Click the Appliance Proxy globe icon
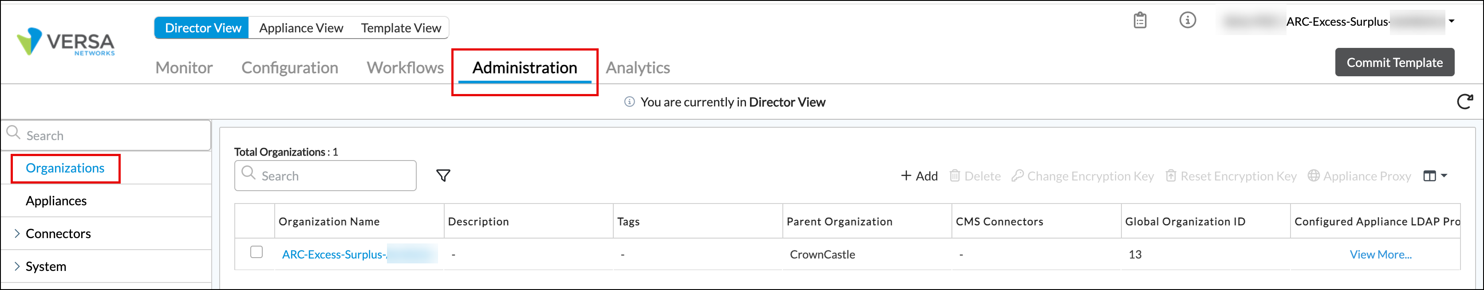 click(1313, 176)
